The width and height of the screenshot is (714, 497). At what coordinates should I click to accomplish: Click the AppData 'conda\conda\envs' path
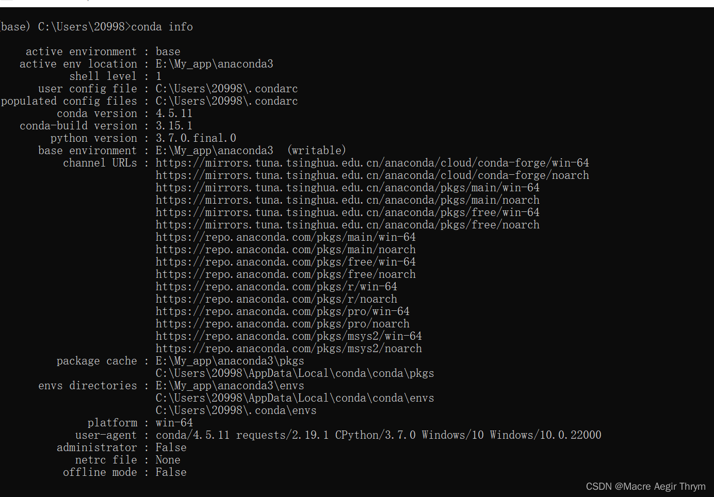click(x=295, y=398)
